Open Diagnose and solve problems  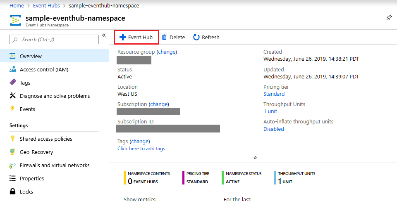pos(55,96)
